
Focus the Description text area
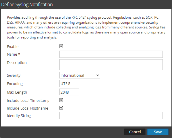coord(111,65)
